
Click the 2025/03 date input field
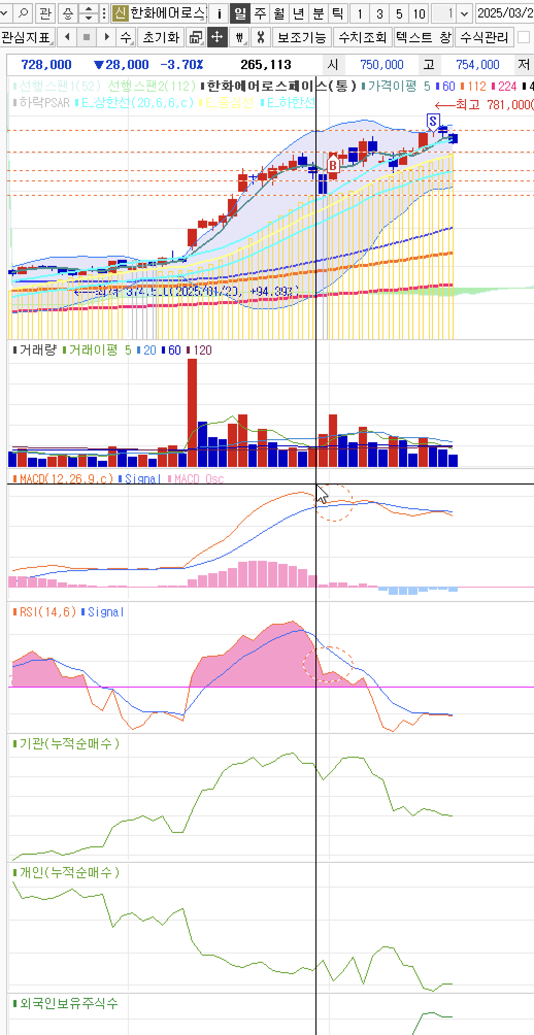504,13
